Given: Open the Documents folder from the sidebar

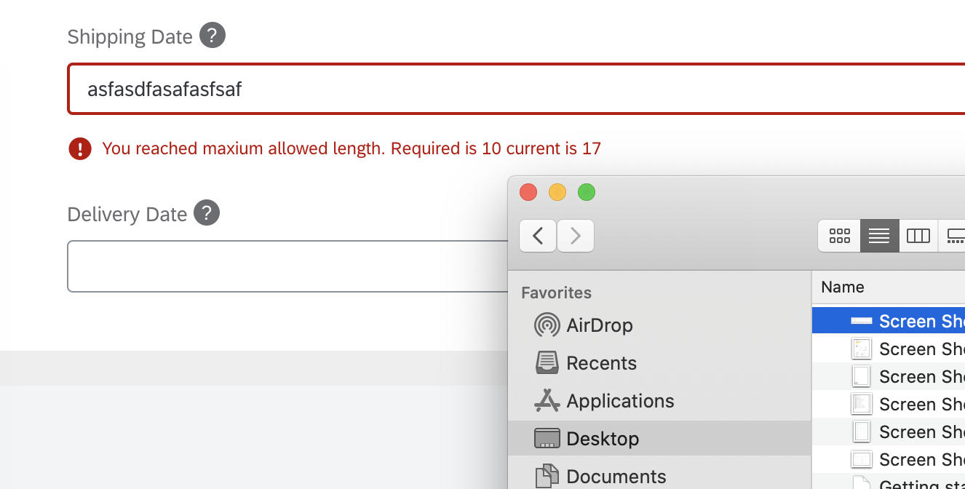Looking at the screenshot, I should click(x=615, y=477).
